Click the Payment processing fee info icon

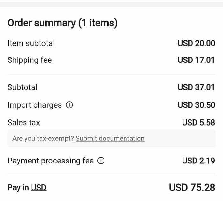[101, 161]
